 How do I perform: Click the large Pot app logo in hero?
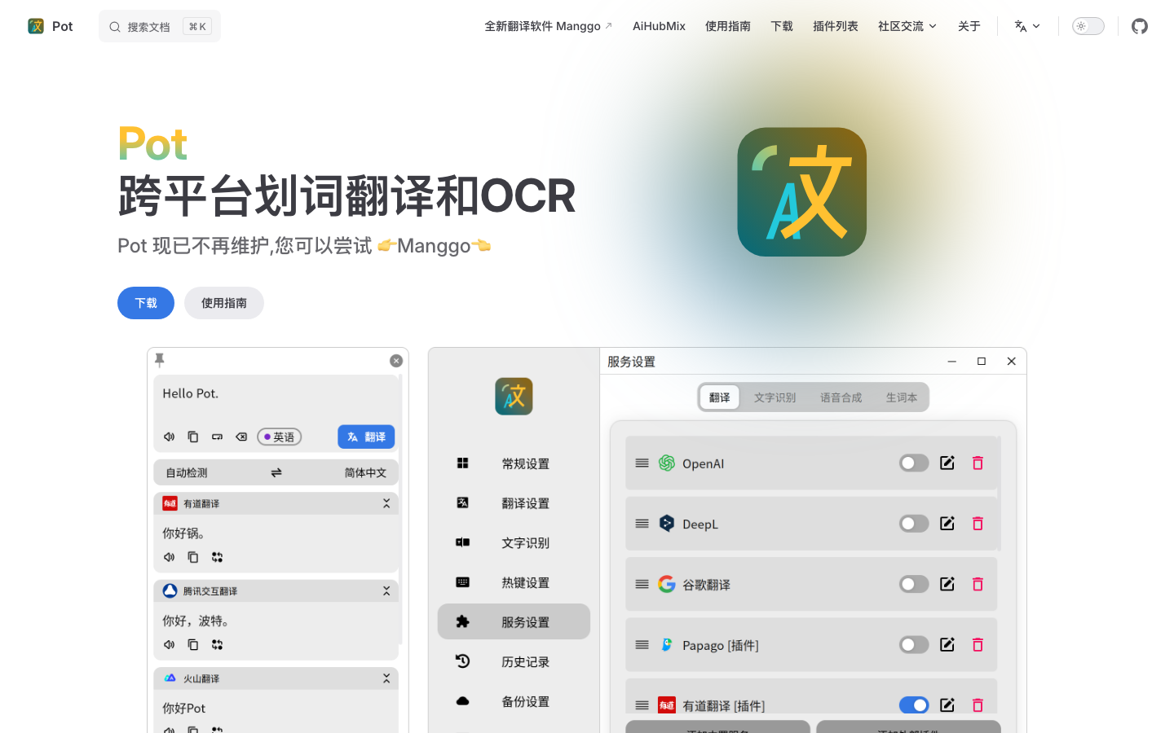tap(802, 192)
